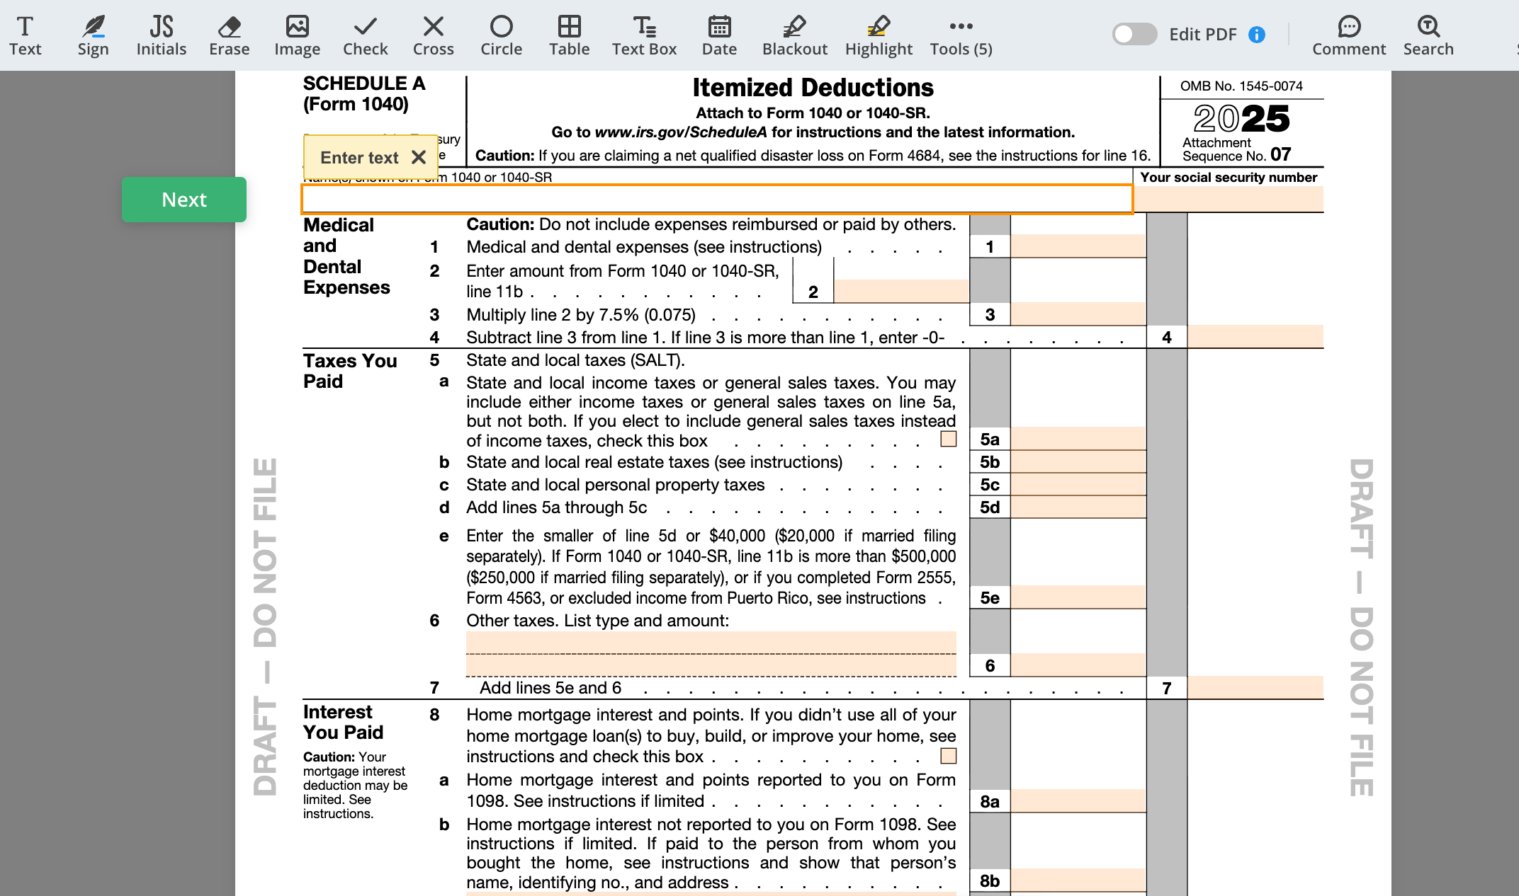Click the line 2 amount field
The width and height of the screenshot is (1519, 896).
click(901, 292)
